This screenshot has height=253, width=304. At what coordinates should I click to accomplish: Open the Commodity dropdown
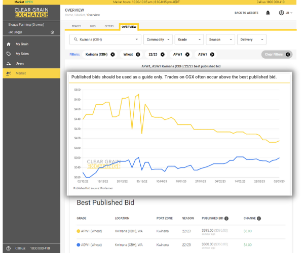point(158,39)
